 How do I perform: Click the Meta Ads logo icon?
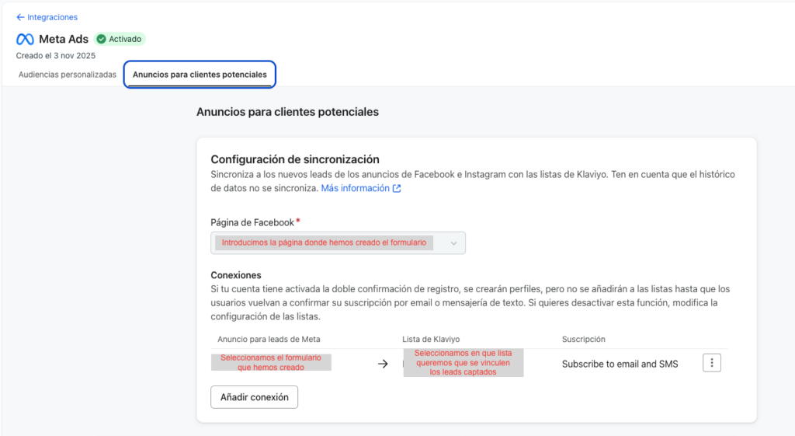click(x=25, y=39)
